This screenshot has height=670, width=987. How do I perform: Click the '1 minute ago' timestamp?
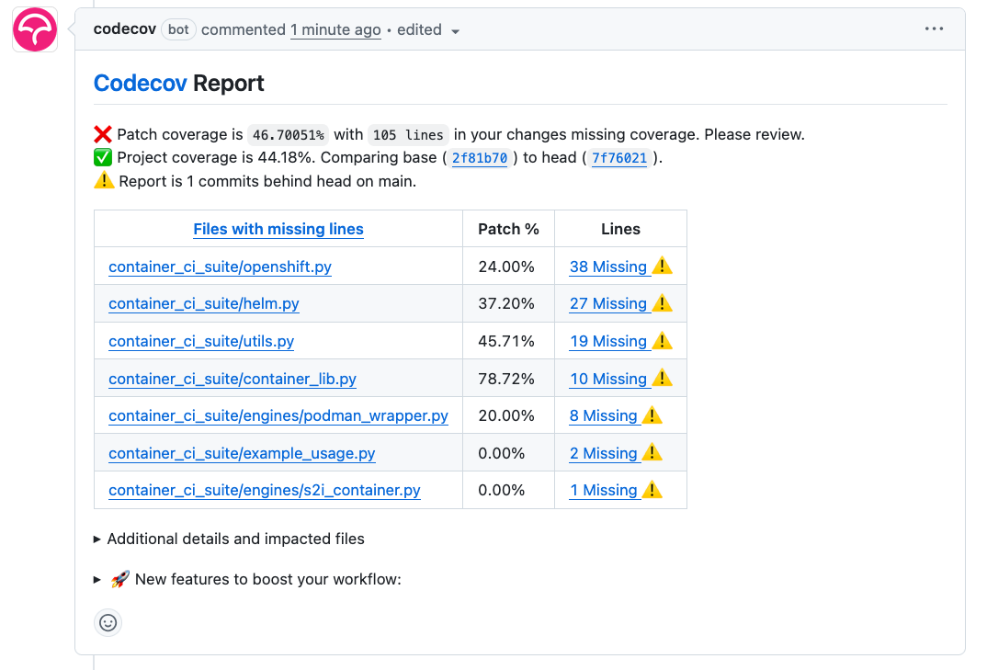tap(335, 29)
